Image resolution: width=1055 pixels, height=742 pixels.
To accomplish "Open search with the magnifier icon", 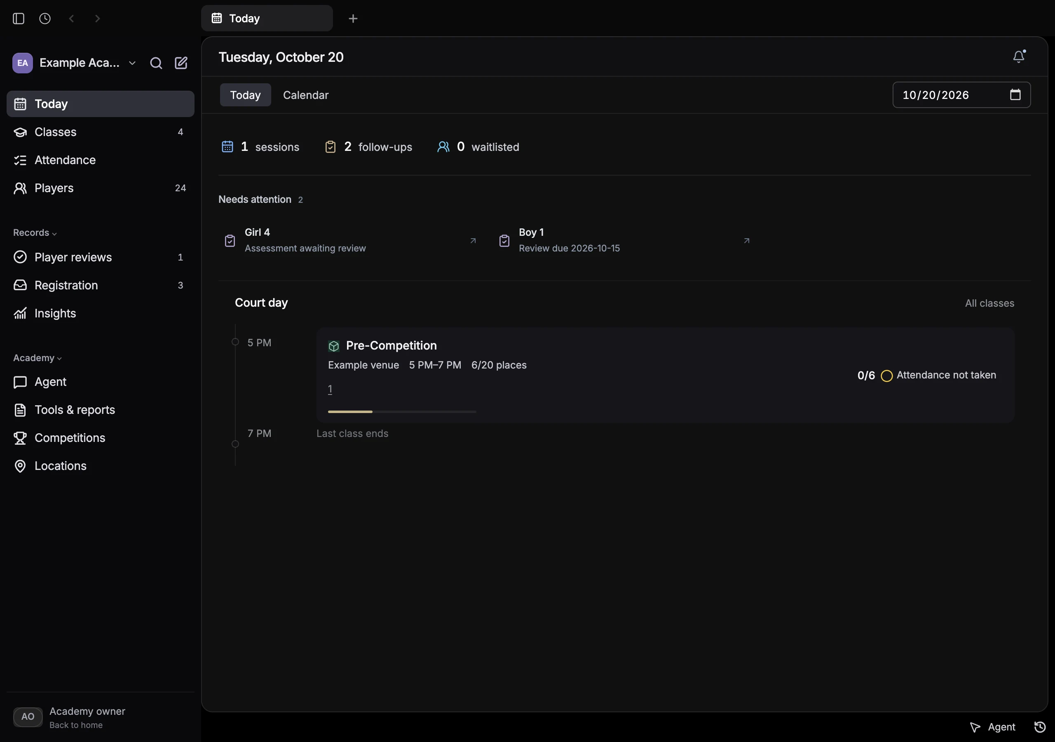I will tap(156, 63).
